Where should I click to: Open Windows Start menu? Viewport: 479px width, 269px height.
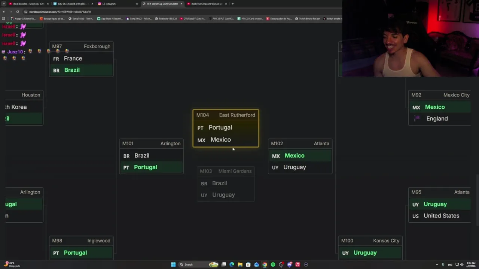tap(173, 265)
